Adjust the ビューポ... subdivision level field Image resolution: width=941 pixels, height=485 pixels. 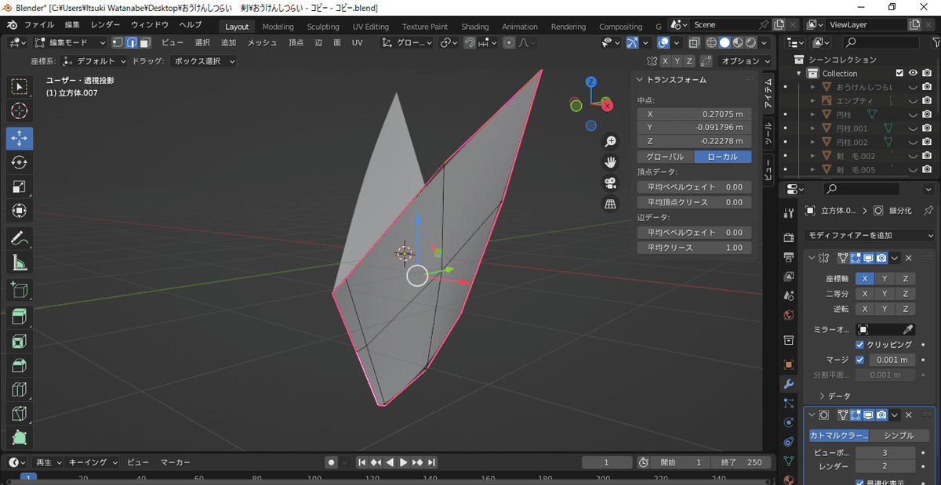[885, 453]
